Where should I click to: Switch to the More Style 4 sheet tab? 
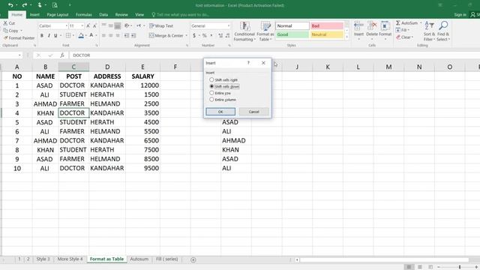tap(70, 259)
